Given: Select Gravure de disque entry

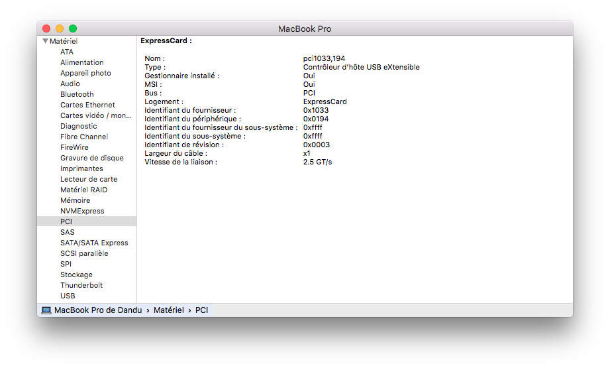Looking at the screenshot, I should coord(92,158).
